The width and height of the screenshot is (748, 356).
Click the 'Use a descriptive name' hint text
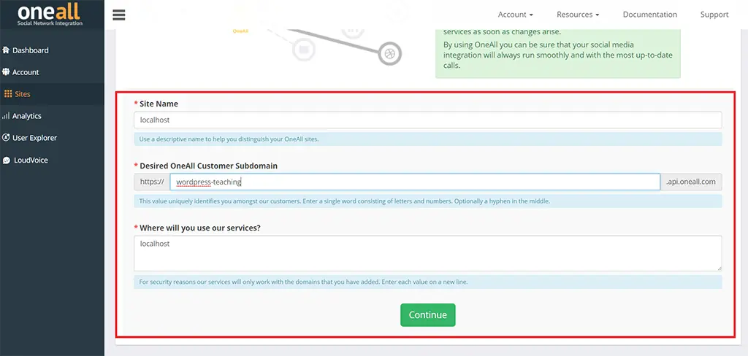pos(229,139)
